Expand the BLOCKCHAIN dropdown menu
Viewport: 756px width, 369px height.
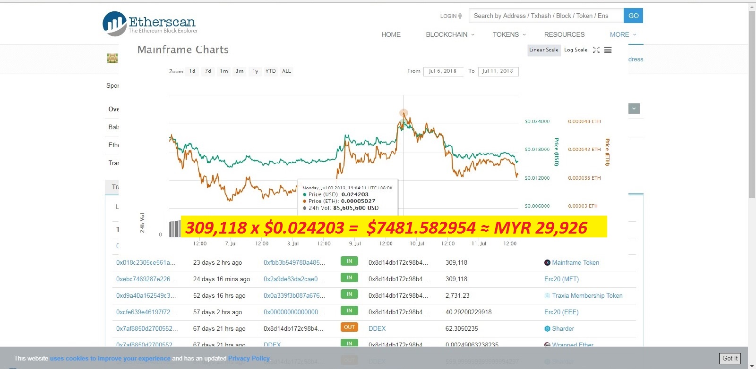(x=450, y=34)
